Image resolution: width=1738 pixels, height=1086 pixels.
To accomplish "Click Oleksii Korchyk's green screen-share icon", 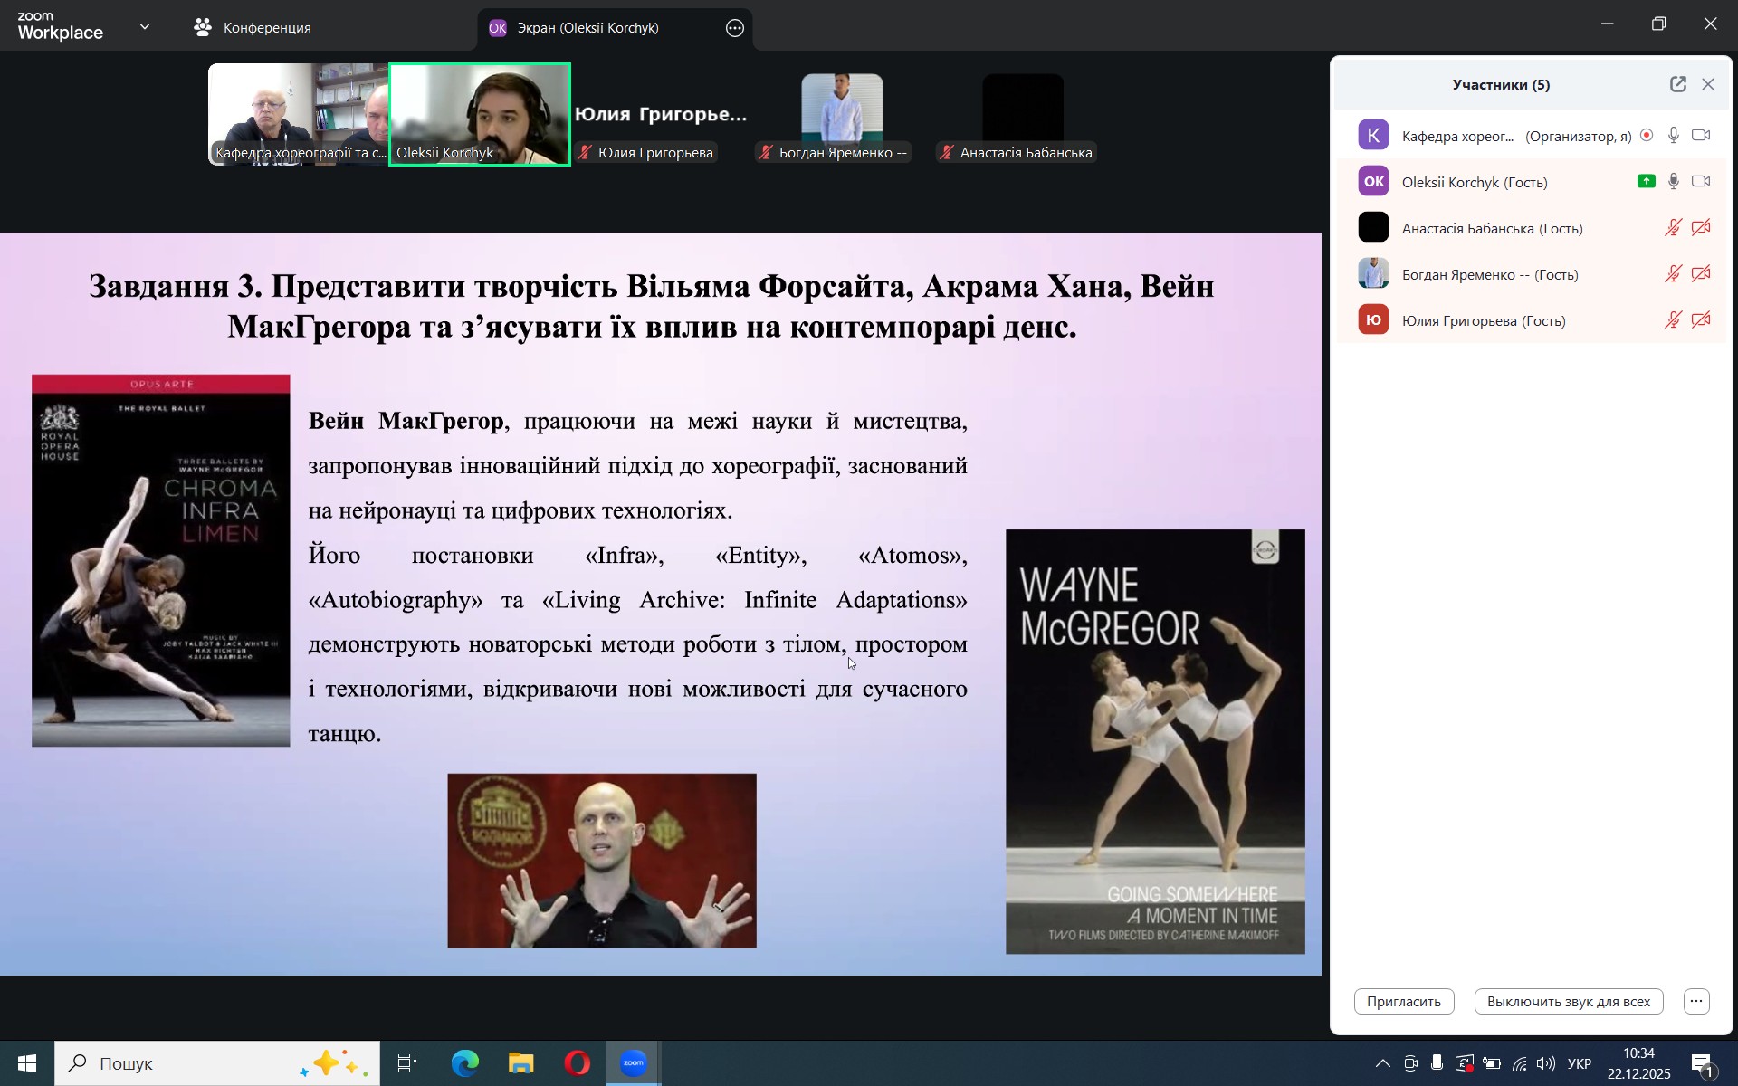I will (x=1646, y=182).
